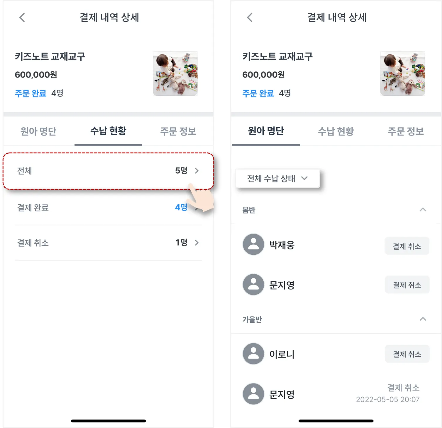Viewport: 442px width, 428px height.
Task: Tap 문지영's avatar in the 가을반 class
Action: click(253, 394)
